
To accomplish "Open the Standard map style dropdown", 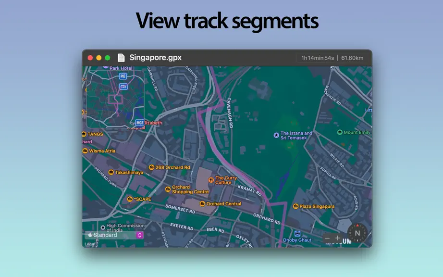I will [x=114, y=235].
